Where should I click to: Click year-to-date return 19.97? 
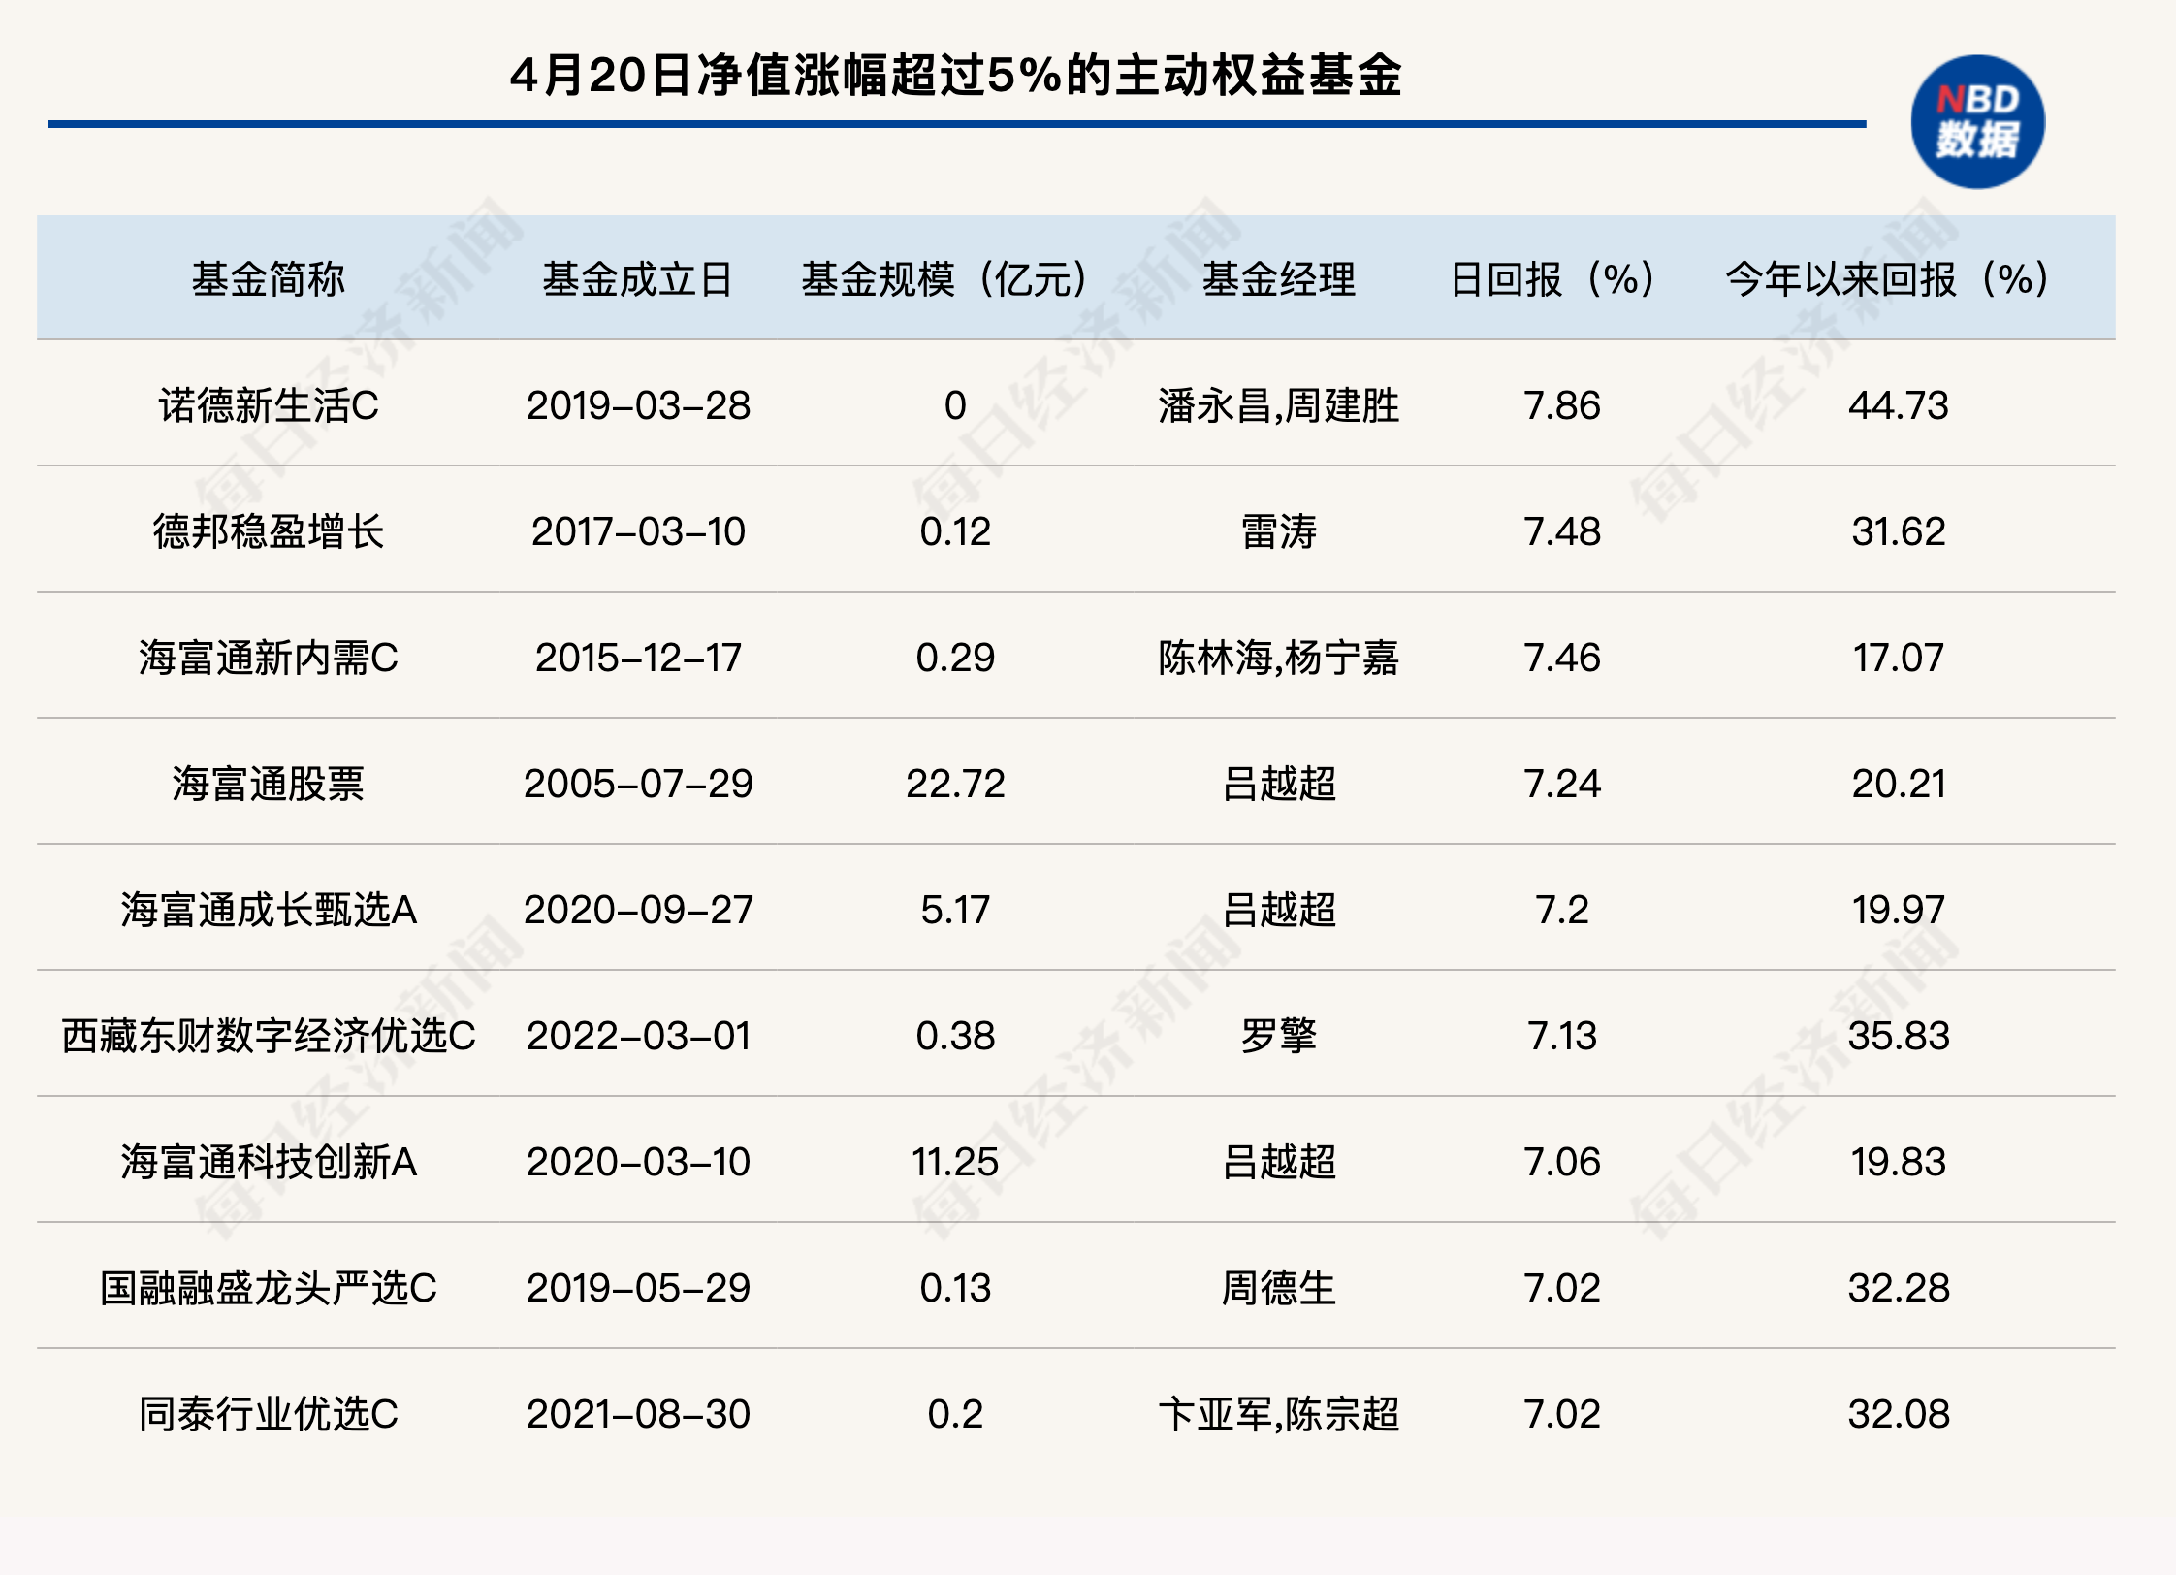[x=1898, y=910]
